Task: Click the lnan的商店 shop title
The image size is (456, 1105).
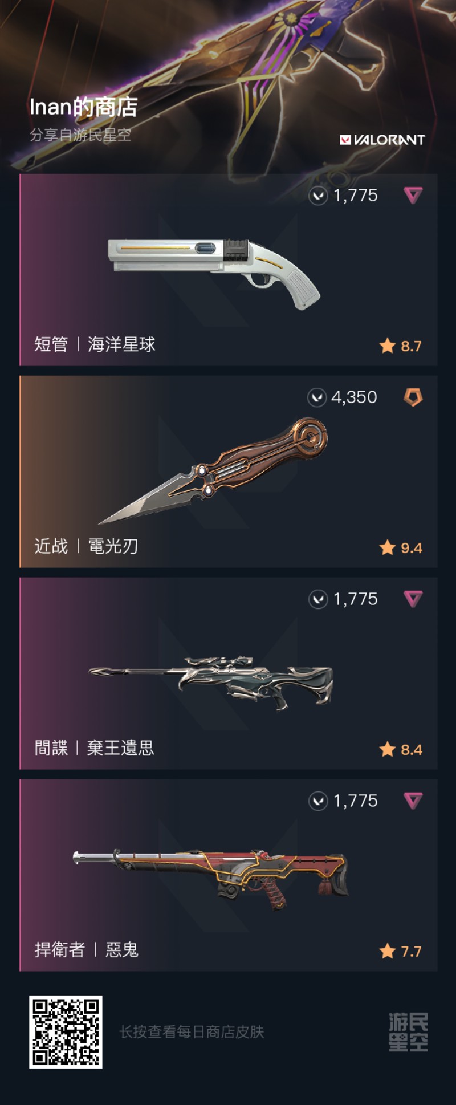Action: 83,107
